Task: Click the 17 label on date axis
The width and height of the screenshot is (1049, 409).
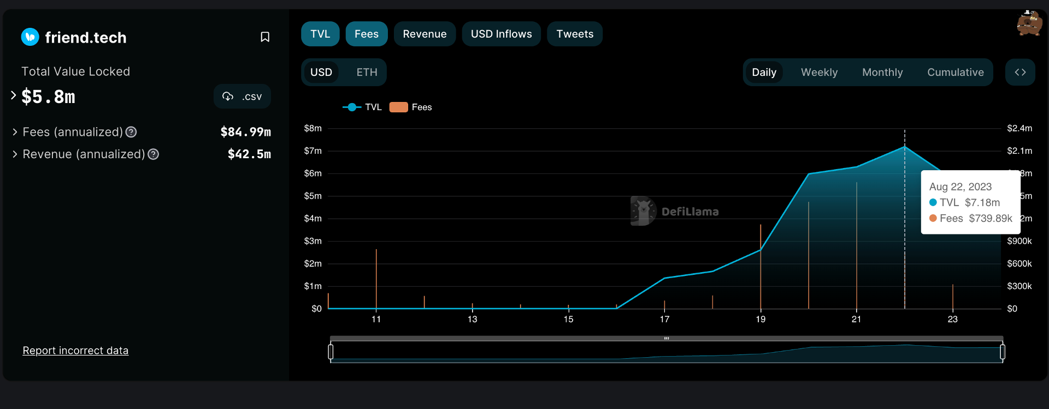Action: point(664,319)
